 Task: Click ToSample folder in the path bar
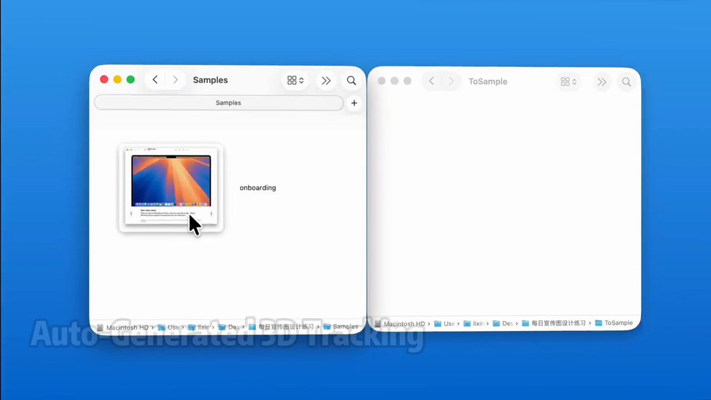tap(618, 323)
